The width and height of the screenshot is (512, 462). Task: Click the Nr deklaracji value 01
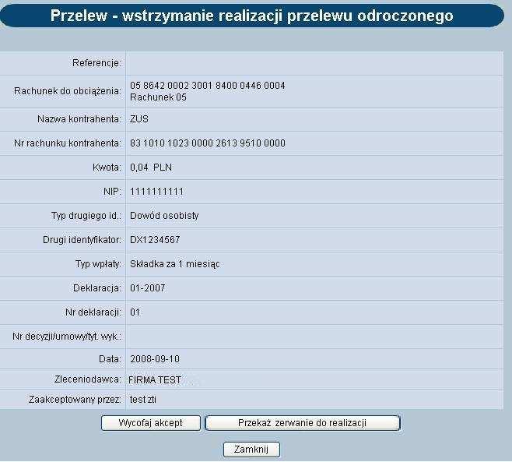pyautogui.click(x=135, y=312)
